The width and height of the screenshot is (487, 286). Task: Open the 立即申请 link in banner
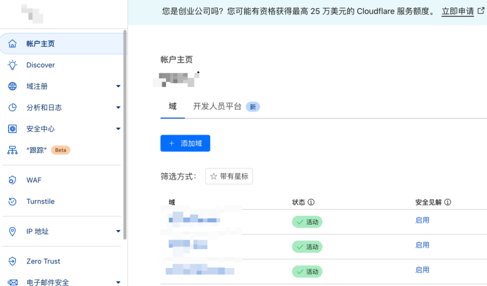click(458, 12)
